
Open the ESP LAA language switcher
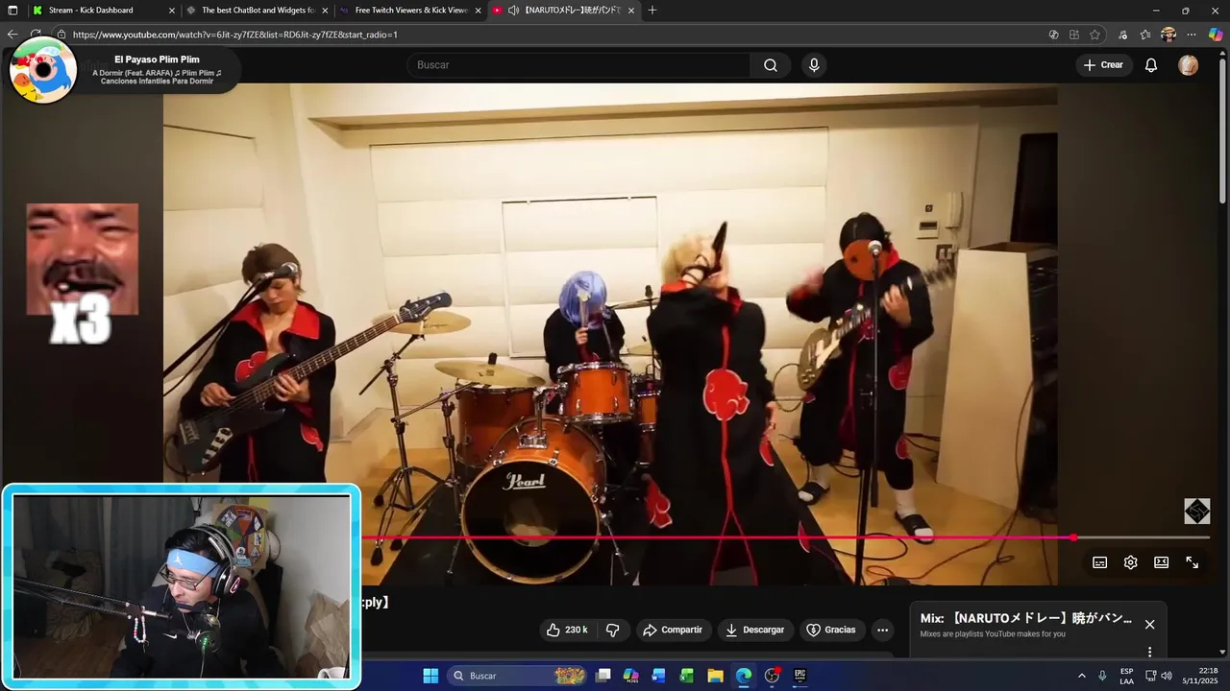[x=1126, y=676]
